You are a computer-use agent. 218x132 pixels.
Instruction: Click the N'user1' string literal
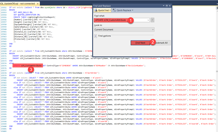97,78
